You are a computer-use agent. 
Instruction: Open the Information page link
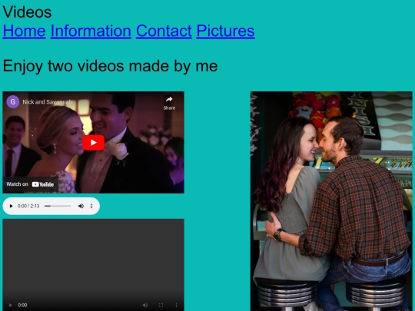tap(91, 31)
